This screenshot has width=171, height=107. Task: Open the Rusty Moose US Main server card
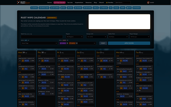coord(46,87)
